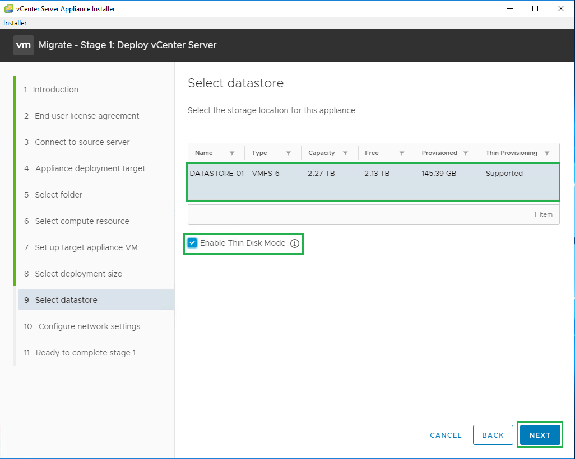Jump to Appliance deployment target step

pyautogui.click(x=90, y=168)
